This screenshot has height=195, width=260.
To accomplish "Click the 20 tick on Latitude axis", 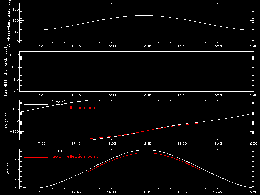I will (x=17, y=159).
